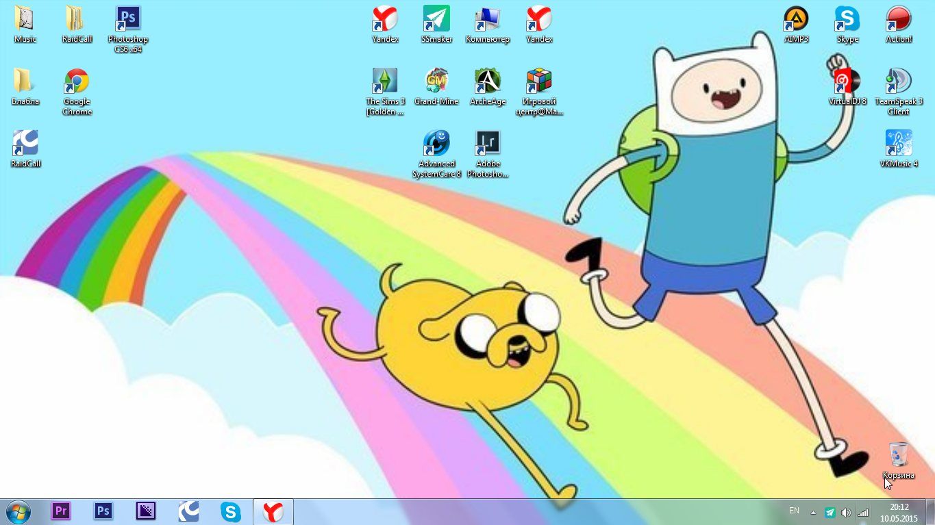Select the Игровой центр@Mail.Ru desktop shortcut
This screenshot has height=525, width=935.
pos(539,92)
